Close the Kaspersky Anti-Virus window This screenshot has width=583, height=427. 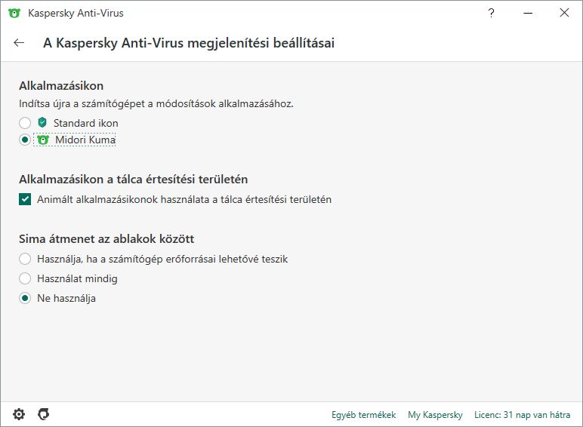[564, 13]
